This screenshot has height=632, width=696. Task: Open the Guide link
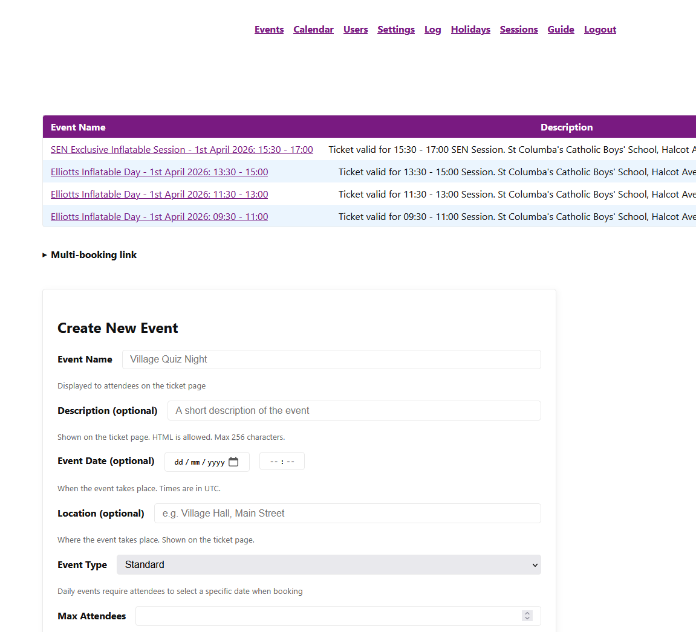point(561,30)
